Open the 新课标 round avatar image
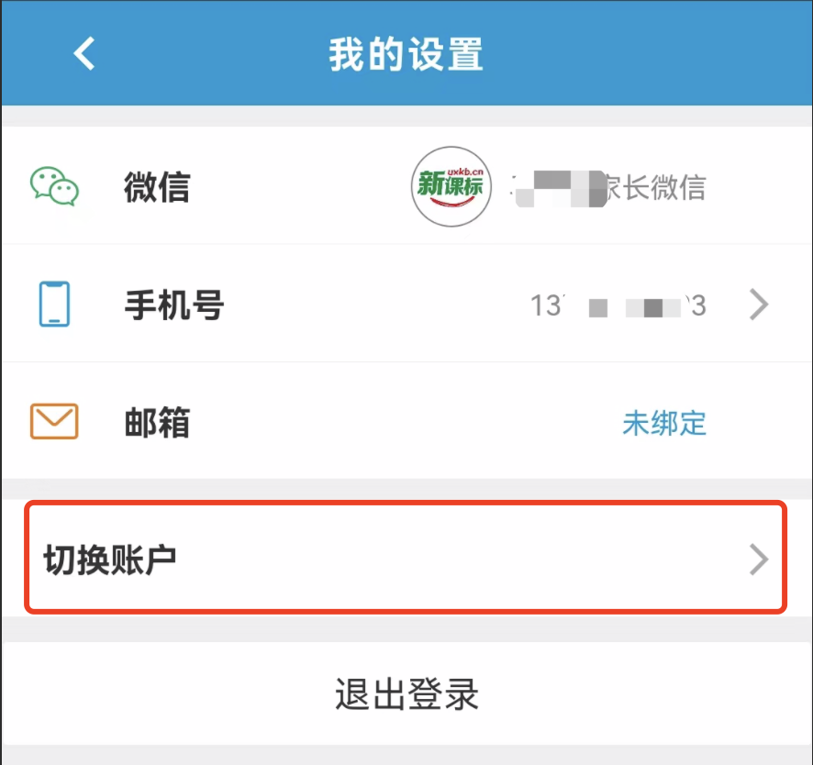The height and width of the screenshot is (765, 813). pyautogui.click(x=451, y=186)
